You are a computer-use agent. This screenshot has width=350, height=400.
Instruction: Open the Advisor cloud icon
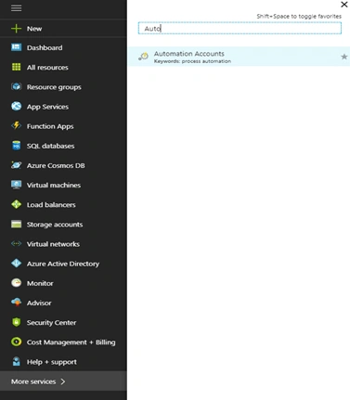16,303
